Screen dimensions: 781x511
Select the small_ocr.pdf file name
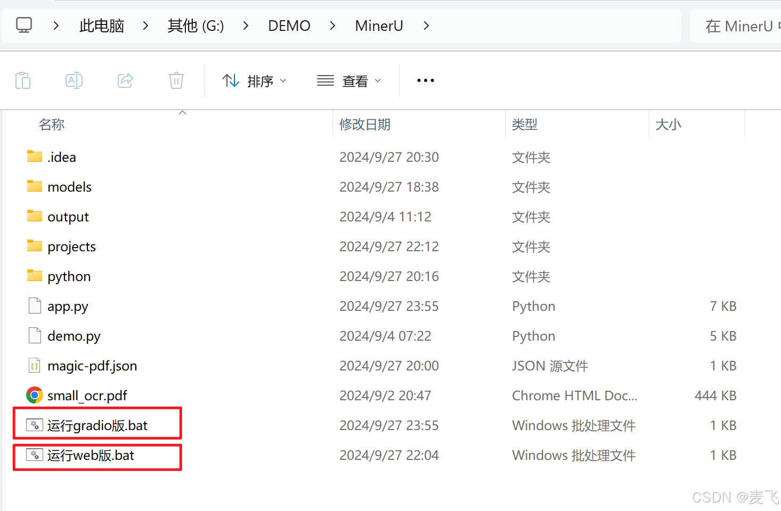(x=87, y=396)
